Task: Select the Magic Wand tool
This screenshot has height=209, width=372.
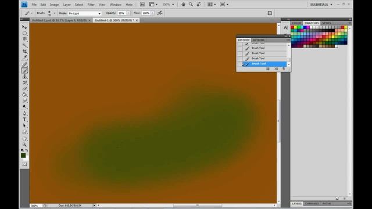Action: pos(24,45)
